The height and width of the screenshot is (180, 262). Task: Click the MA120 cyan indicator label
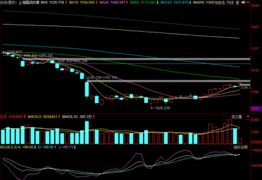tap(176, 2)
